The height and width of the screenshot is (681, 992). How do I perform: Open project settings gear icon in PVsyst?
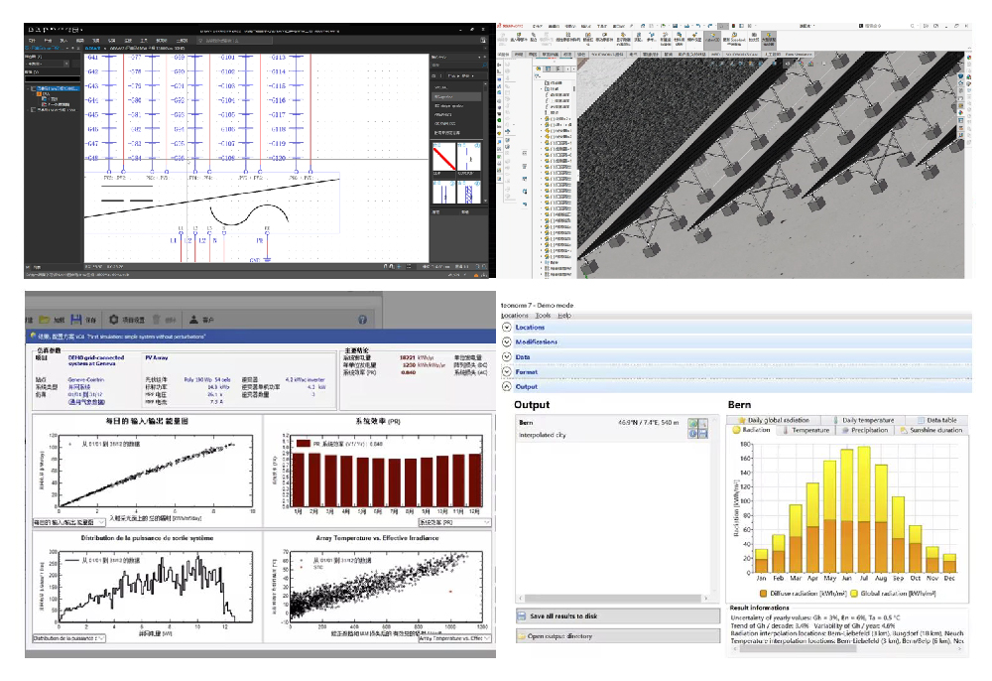115,320
